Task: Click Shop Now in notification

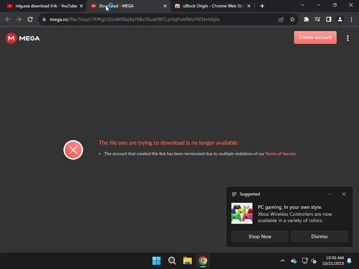Action: pos(260,236)
